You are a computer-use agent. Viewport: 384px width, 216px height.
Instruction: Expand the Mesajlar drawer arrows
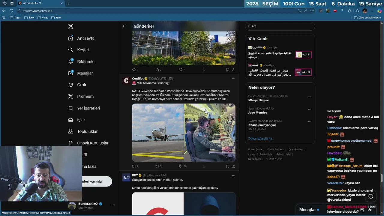tap(369, 210)
